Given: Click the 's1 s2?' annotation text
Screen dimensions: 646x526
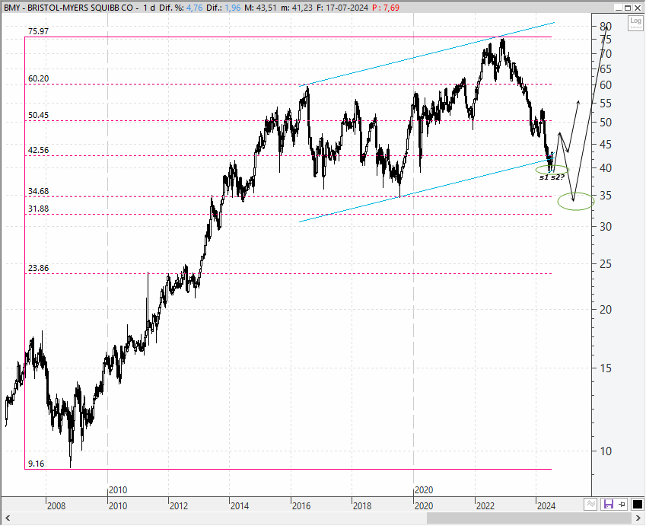Looking at the screenshot, I should coord(552,177).
